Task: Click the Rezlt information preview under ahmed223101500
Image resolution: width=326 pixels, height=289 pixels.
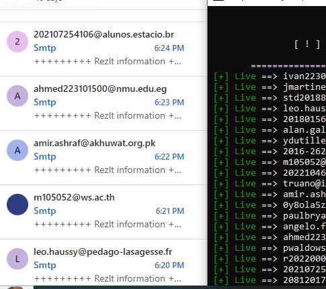Action: pos(108,115)
